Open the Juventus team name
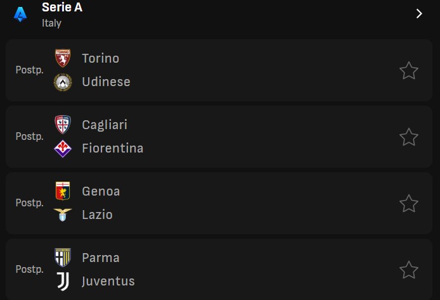This screenshot has height=300, width=440. click(108, 281)
